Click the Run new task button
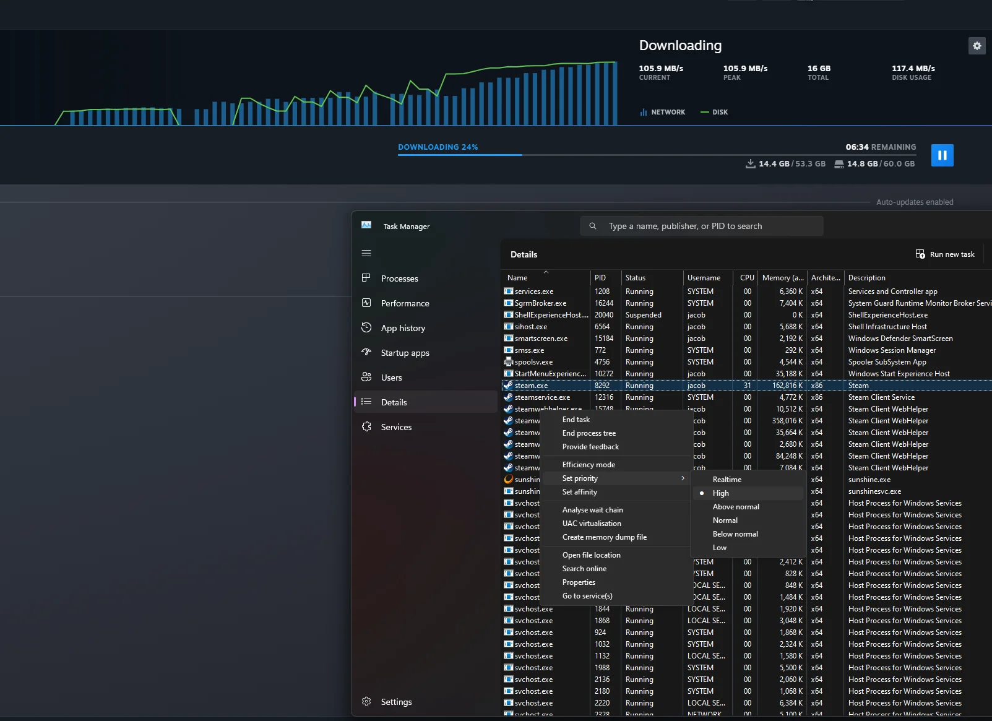Viewport: 992px width, 721px height. click(x=945, y=254)
